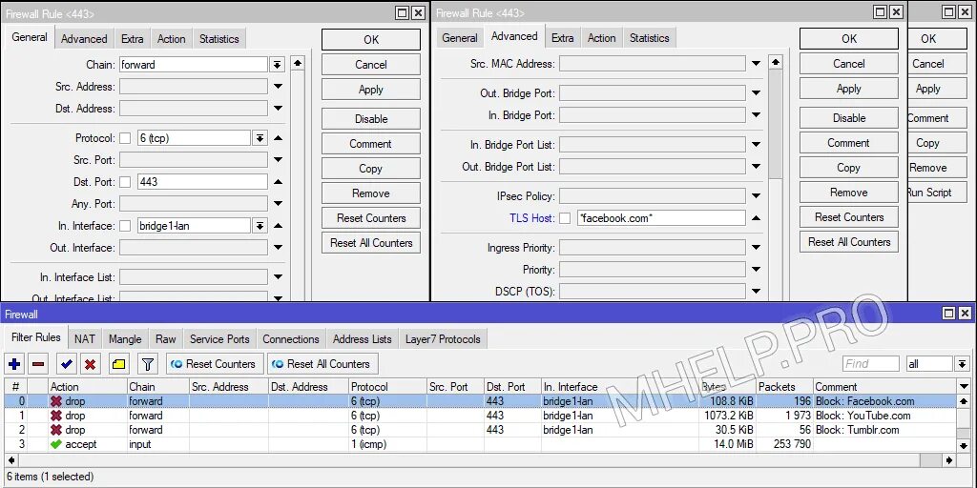Expand Src. Address field arrow
Viewport: 977px width, 488px height.
[279, 87]
